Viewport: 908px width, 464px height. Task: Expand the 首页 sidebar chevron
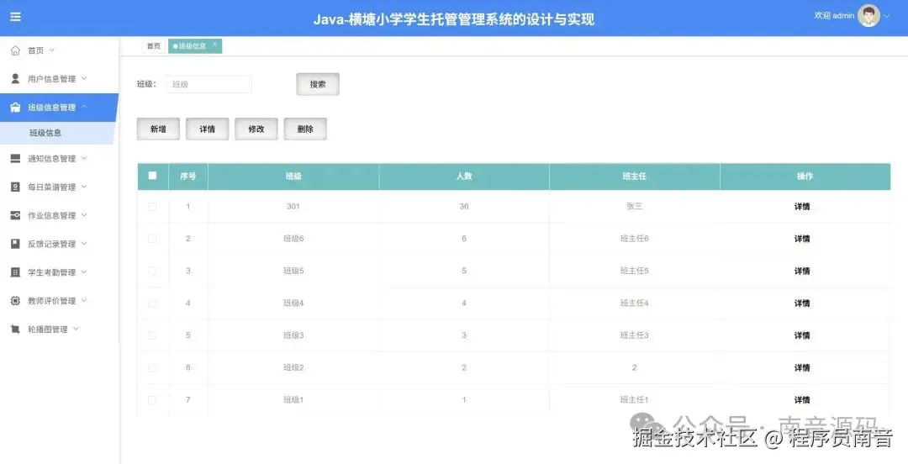51,50
